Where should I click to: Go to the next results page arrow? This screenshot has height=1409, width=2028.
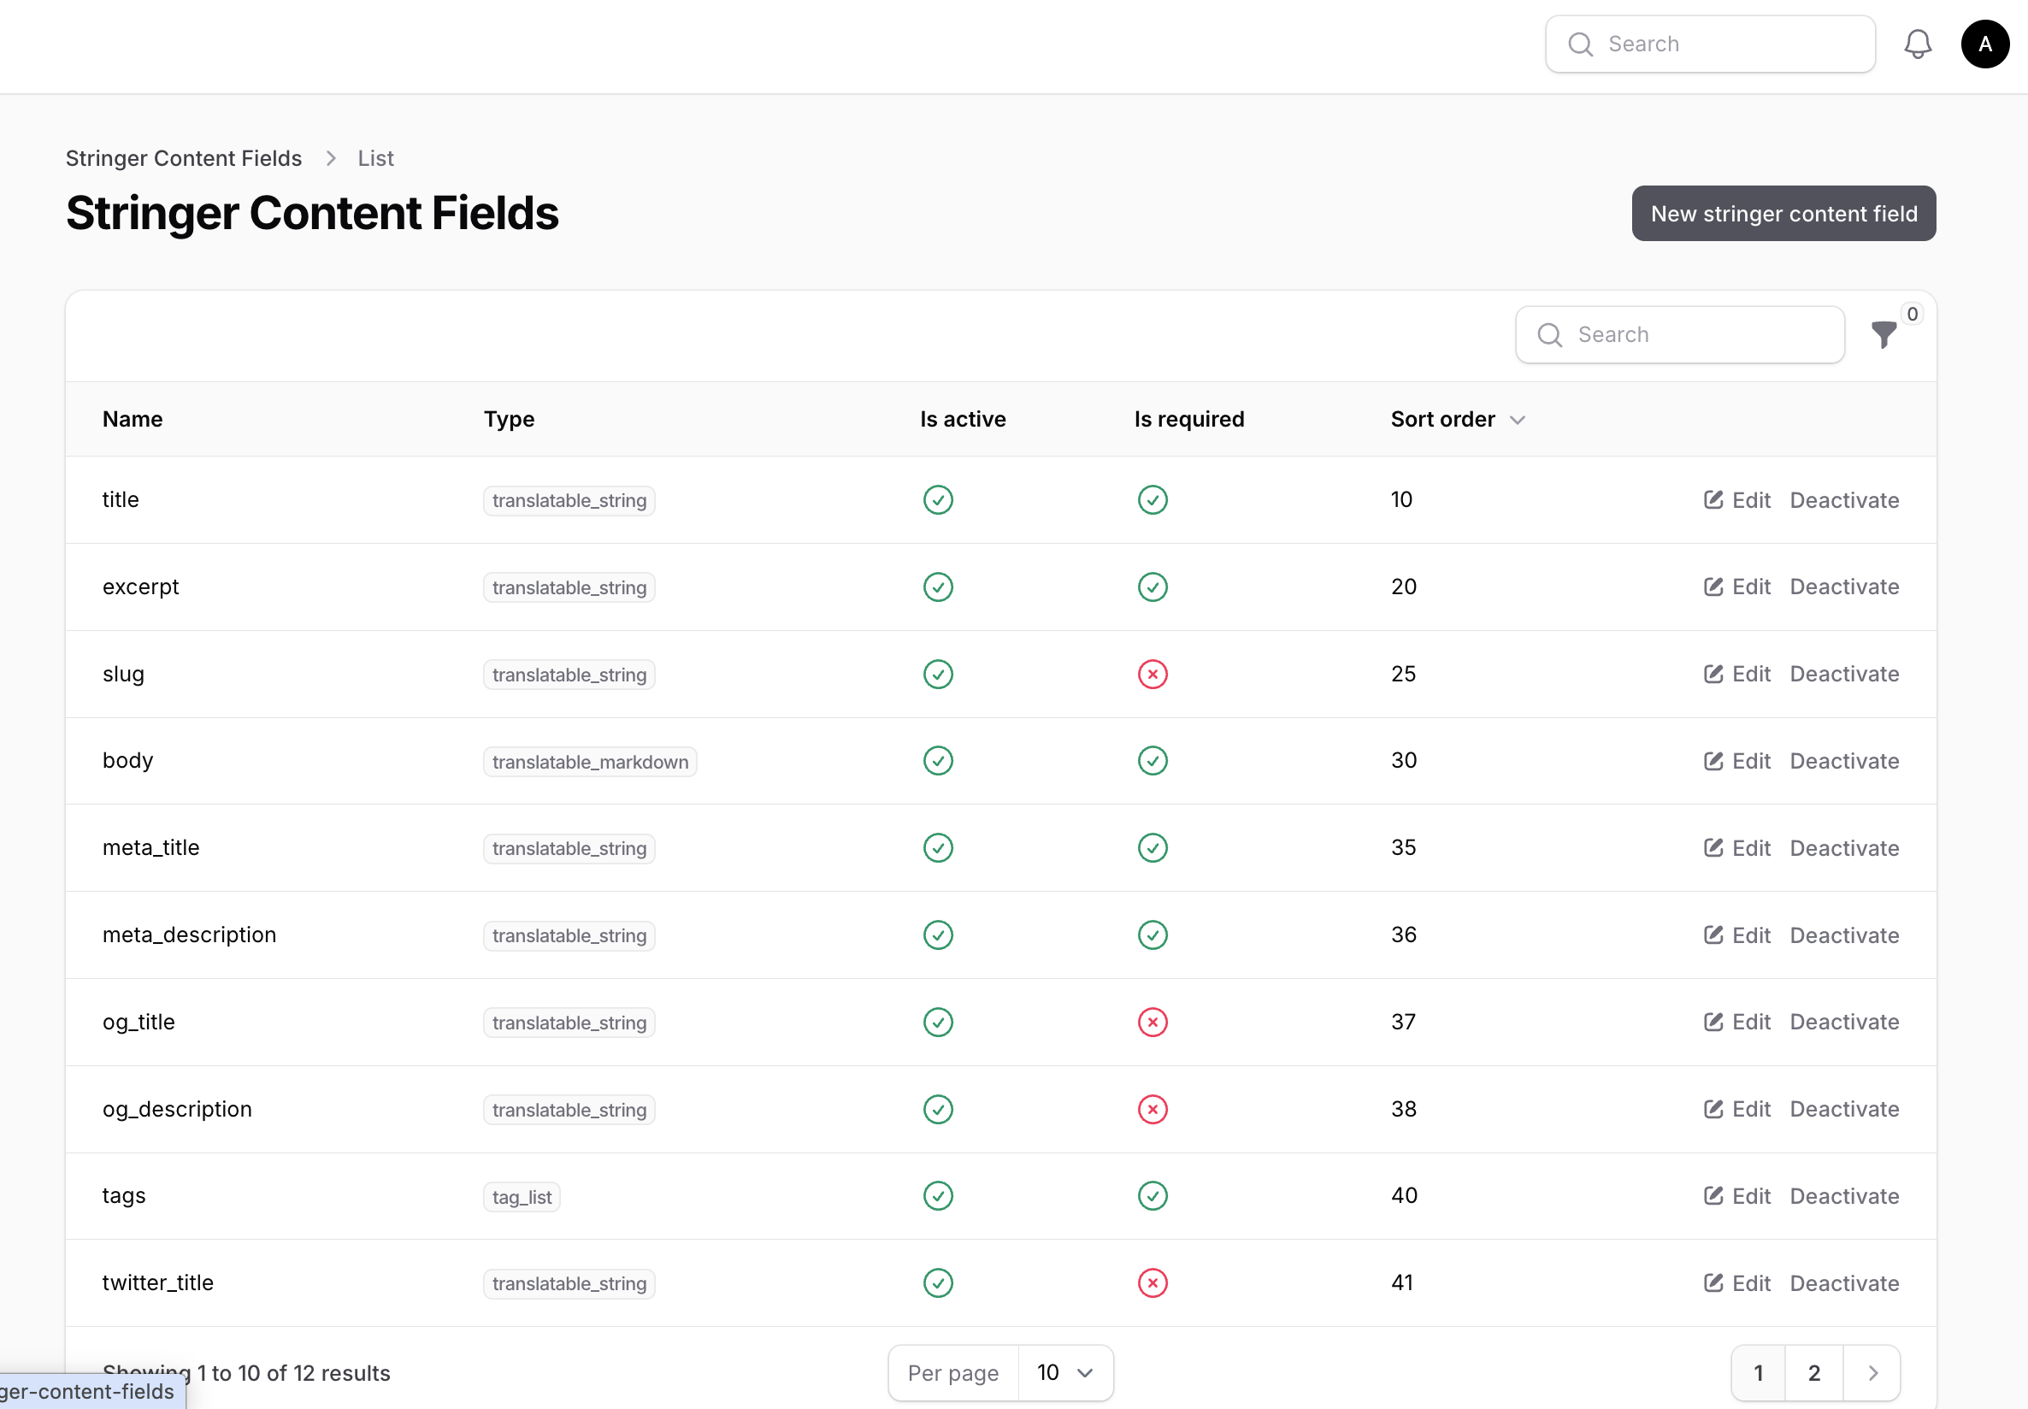(x=1872, y=1373)
